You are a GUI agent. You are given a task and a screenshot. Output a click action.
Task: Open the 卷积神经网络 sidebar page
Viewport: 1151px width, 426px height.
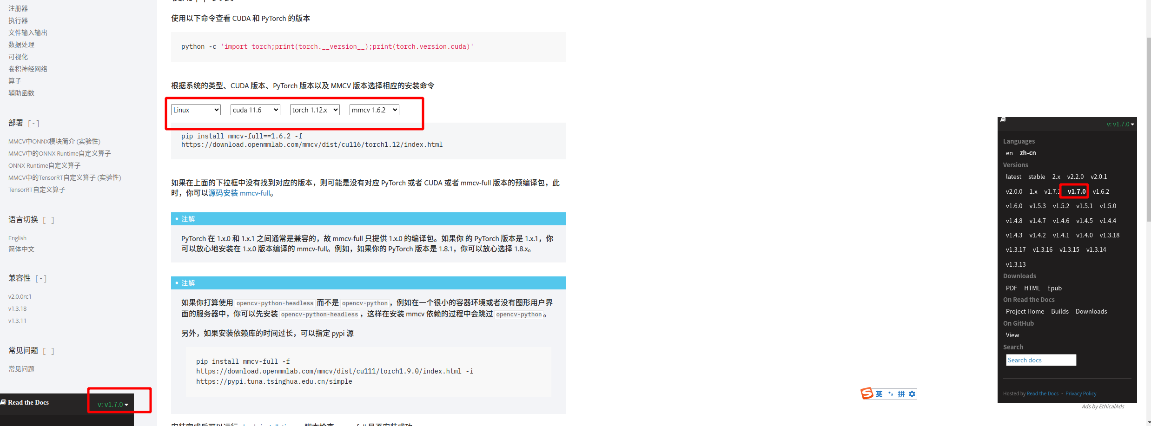click(28, 69)
